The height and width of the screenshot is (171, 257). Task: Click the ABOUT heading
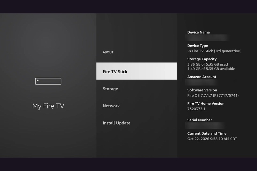pos(108,52)
